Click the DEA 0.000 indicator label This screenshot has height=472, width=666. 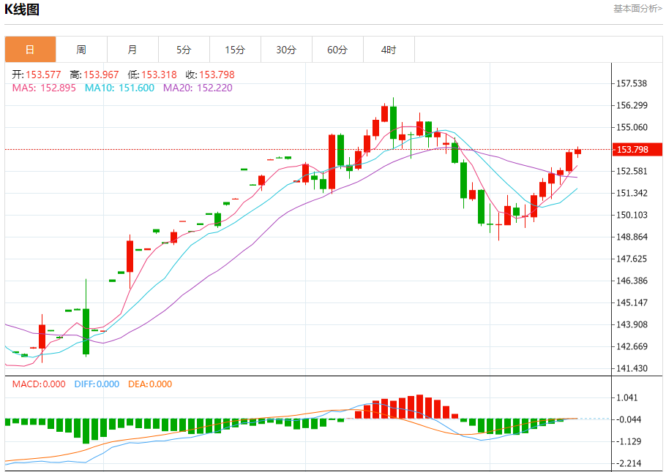pos(150,384)
